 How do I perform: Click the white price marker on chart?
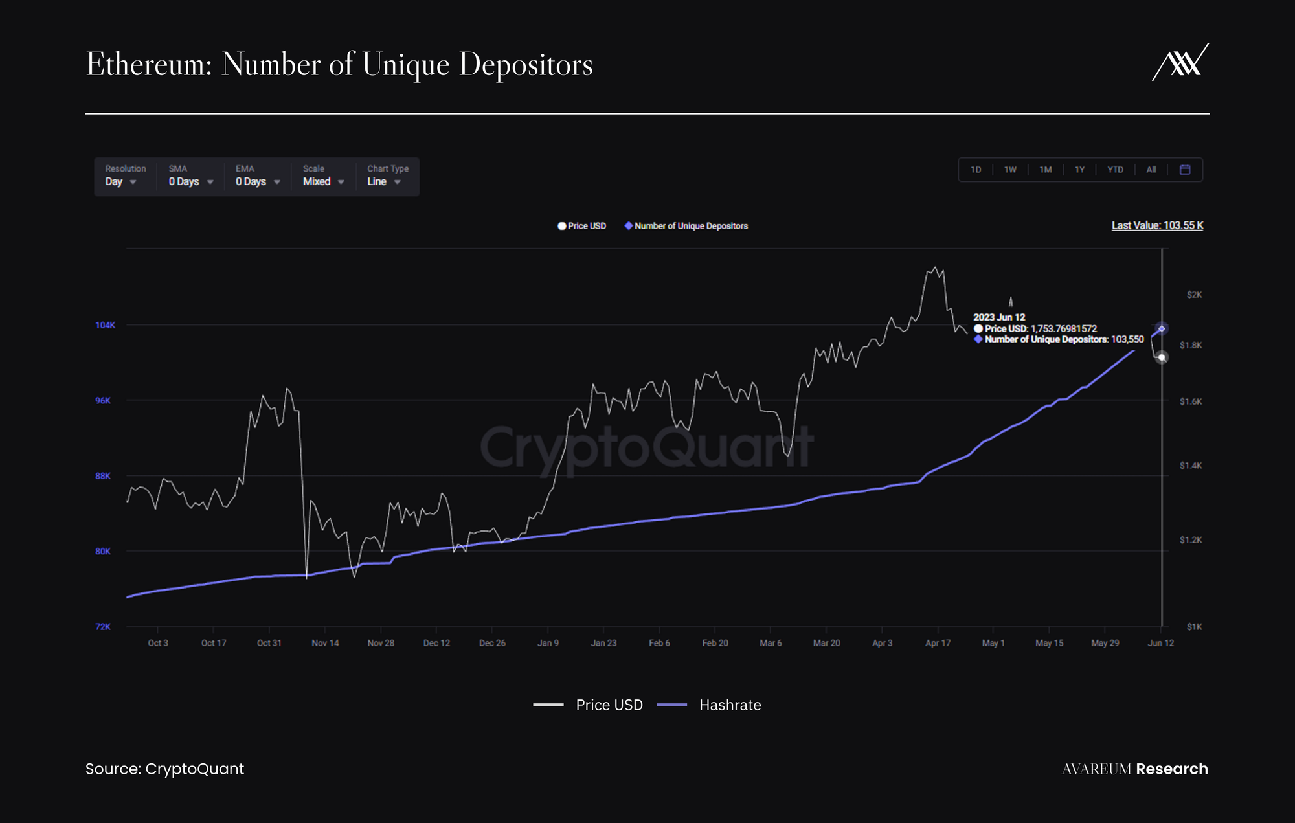tap(1162, 357)
